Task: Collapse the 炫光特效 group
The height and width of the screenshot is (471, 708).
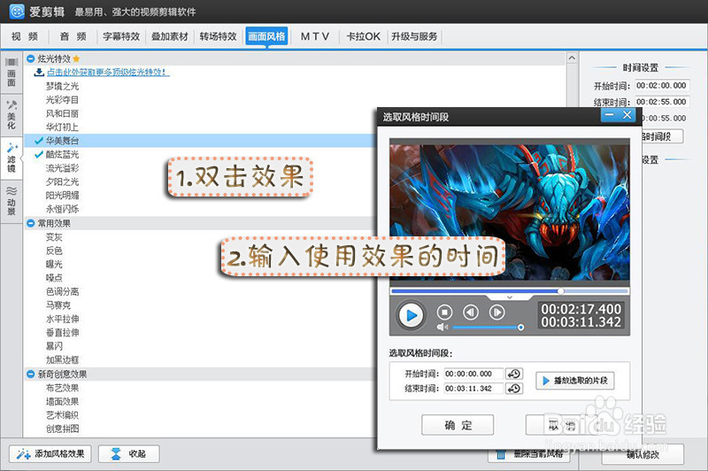Action: [x=31, y=58]
